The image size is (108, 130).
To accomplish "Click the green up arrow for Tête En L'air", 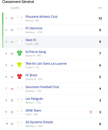I will click(x=12, y=66).
